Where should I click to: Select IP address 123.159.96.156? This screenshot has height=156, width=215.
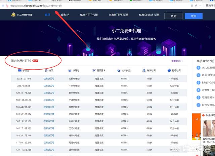(24, 150)
